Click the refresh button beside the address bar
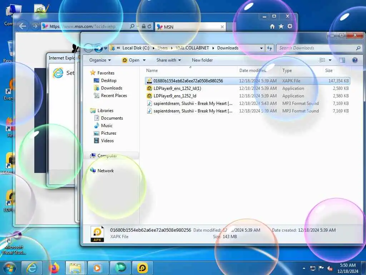366x275 pixels. 269,48
